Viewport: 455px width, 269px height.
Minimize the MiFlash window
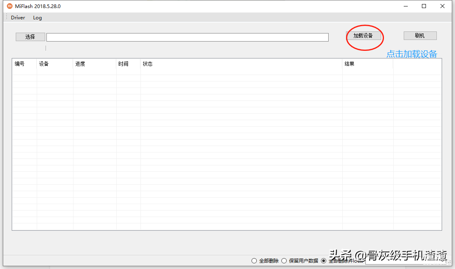(x=406, y=6)
